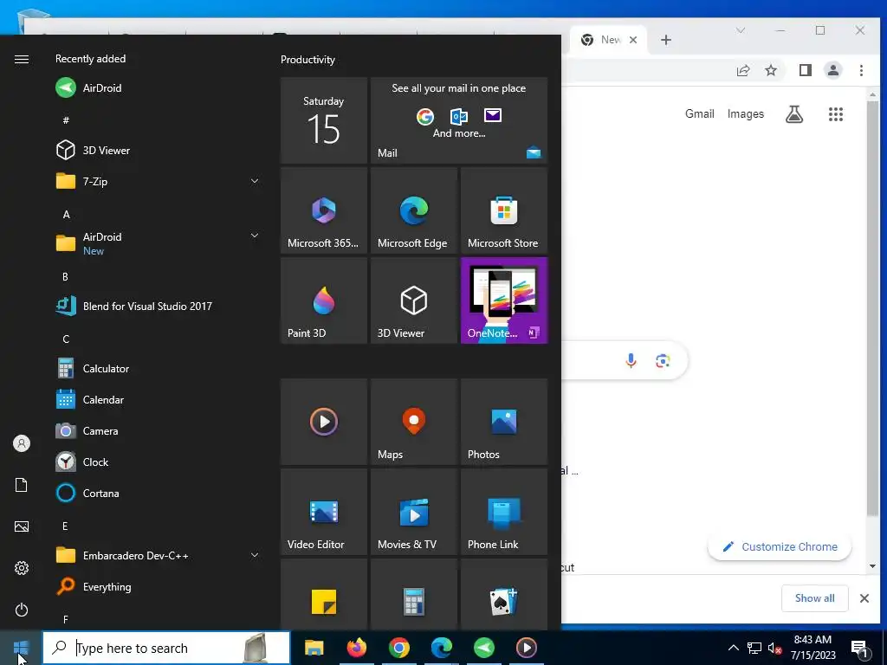Open the Saturday 15 calendar tile
Viewport: 887px width, 665px height.
tap(324, 120)
